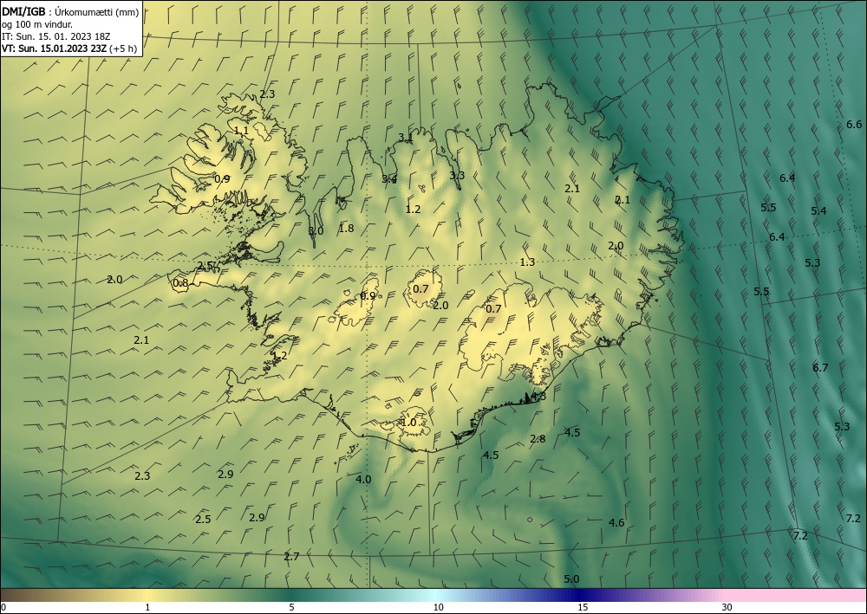Click the 5.0 value near the bottom
Viewport: 867px width, 614px height.
[x=571, y=578]
